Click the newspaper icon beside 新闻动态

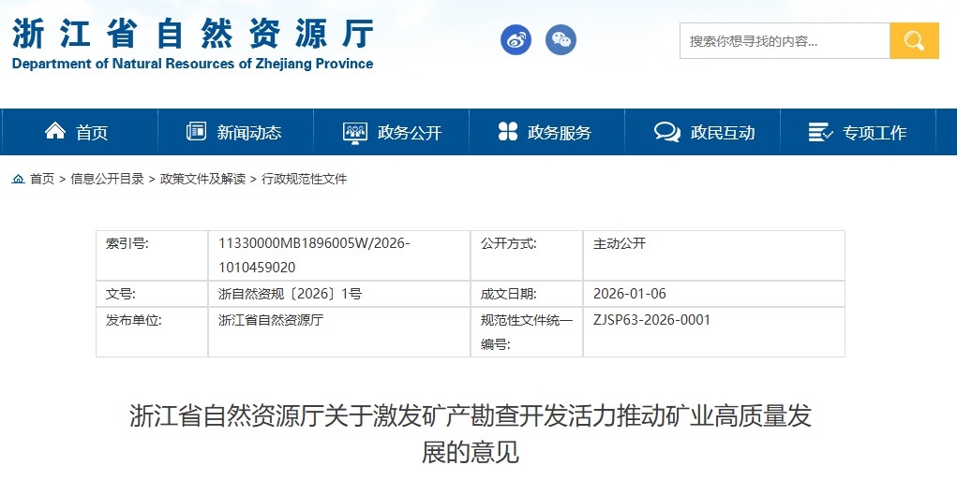[196, 131]
